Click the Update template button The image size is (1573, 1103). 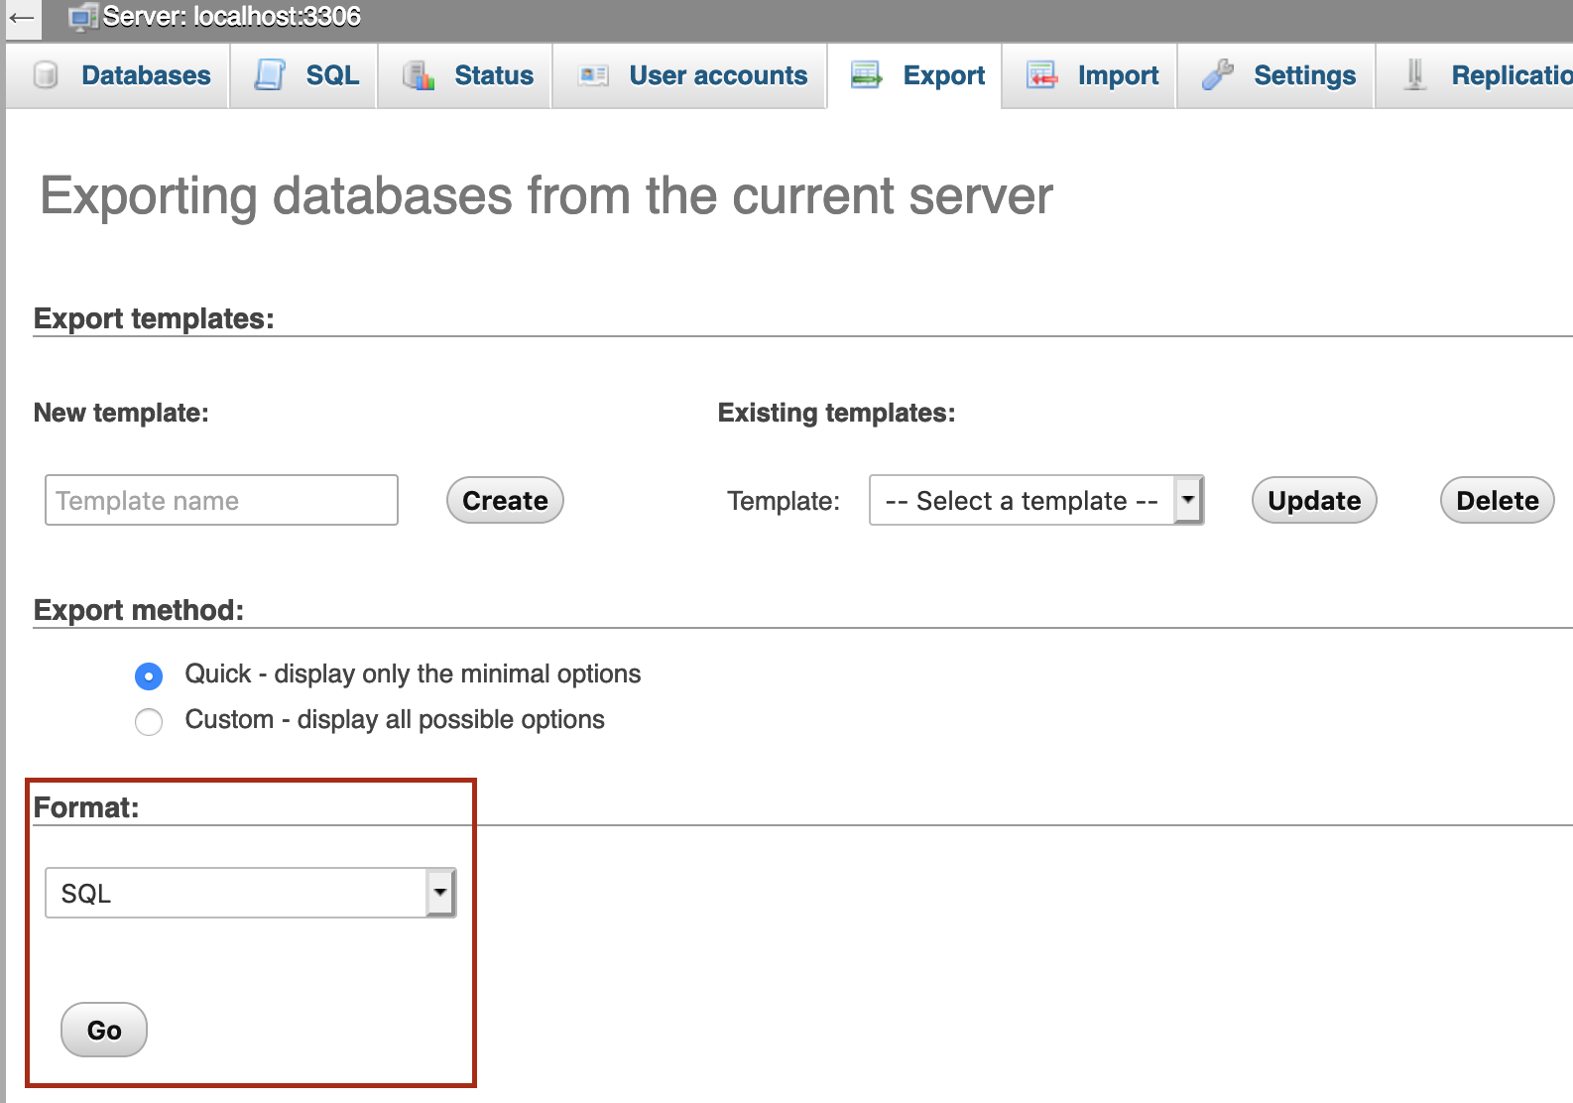[x=1314, y=500]
